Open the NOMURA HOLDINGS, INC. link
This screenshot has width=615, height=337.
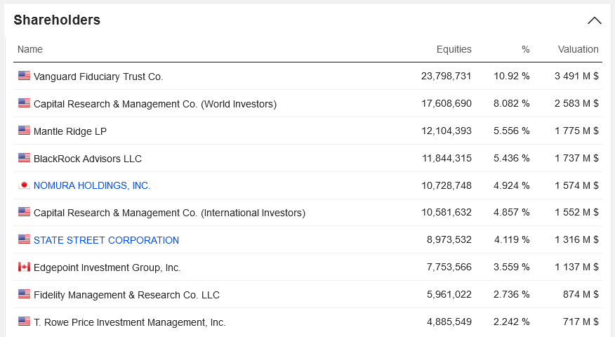(92, 185)
